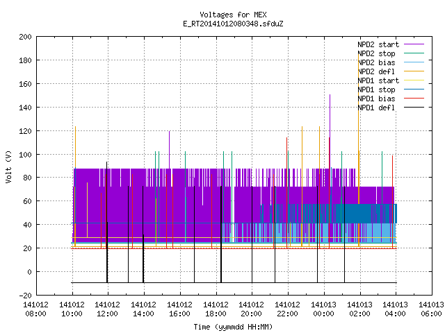Click the "NPD1 stop" legend label

(x=376, y=89)
